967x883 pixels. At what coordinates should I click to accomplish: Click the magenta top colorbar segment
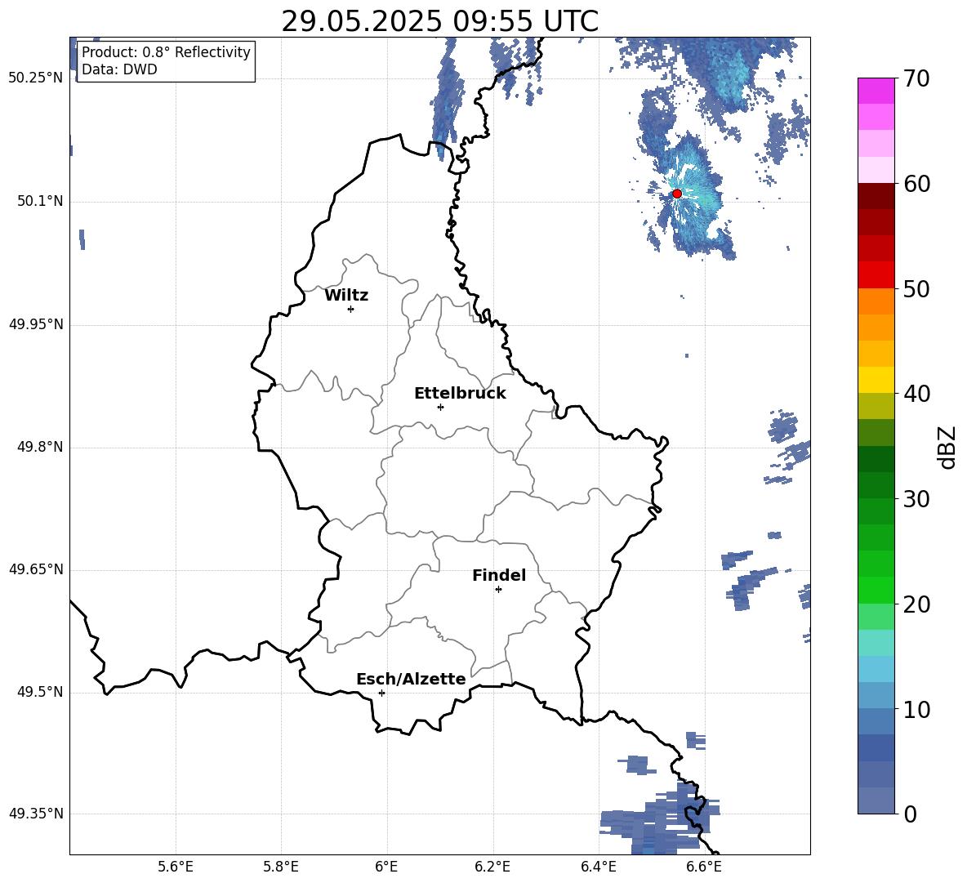pos(876,91)
